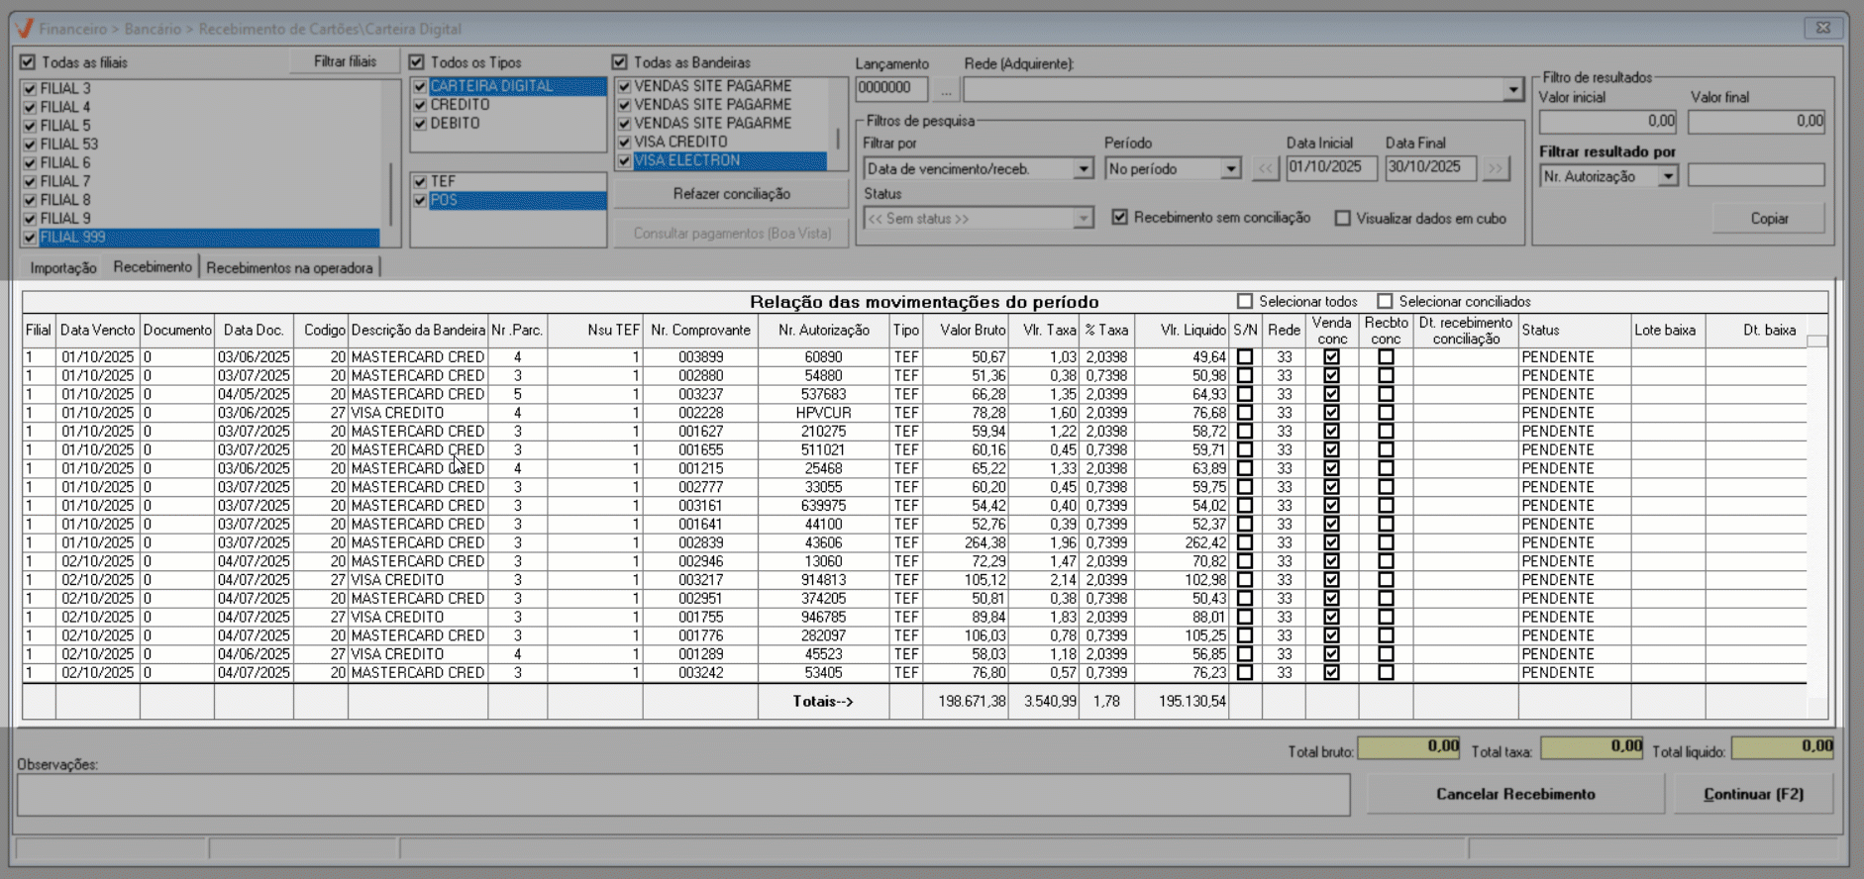Click the previous period double-arrow button
1864x879 pixels.
pos(1265,168)
